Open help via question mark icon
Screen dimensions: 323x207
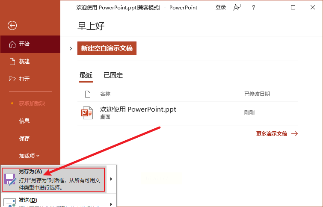(254, 8)
